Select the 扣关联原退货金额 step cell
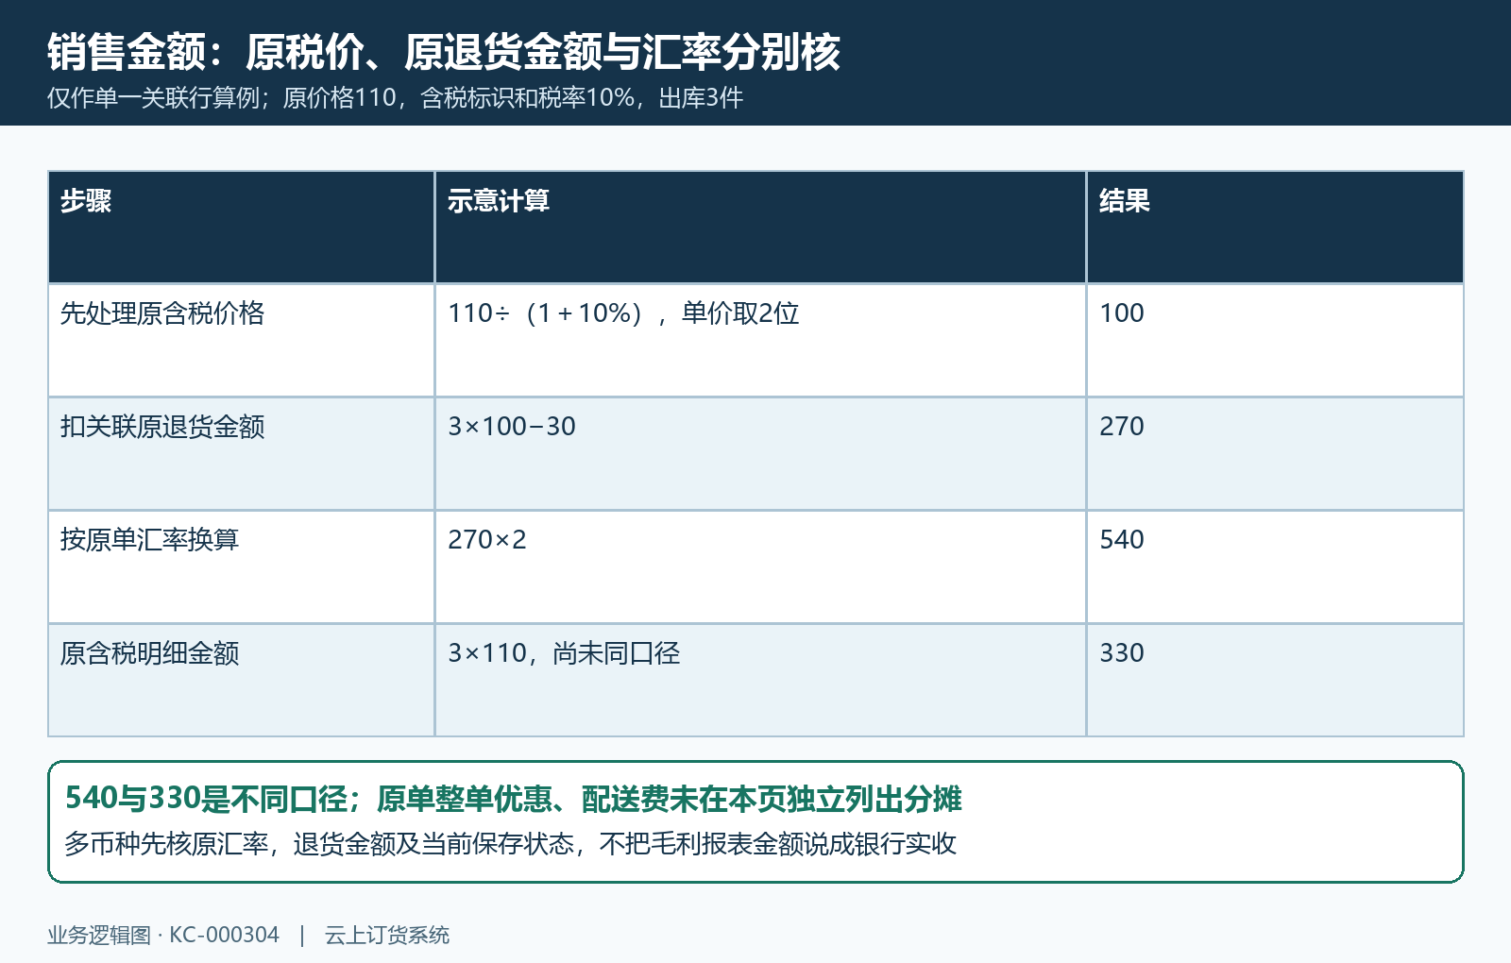The image size is (1511, 963). pyautogui.click(x=242, y=454)
